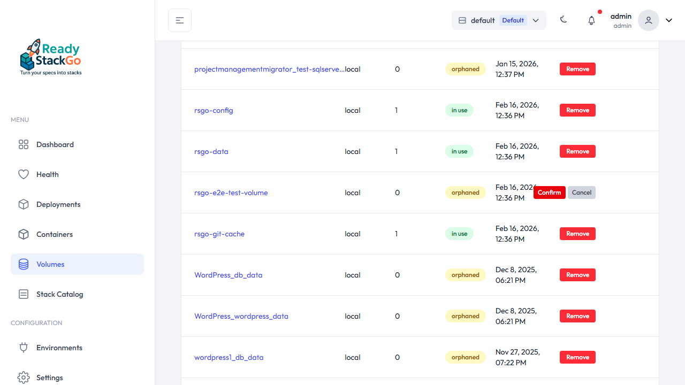The image size is (685, 385).
Task: Navigate to Environments in the sidebar
Action: pyautogui.click(x=59, y=348)
